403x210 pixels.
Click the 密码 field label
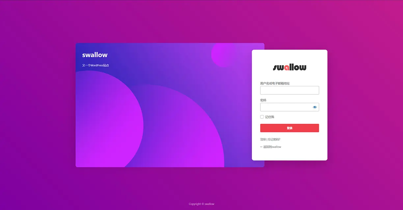[x=263, y=100]
